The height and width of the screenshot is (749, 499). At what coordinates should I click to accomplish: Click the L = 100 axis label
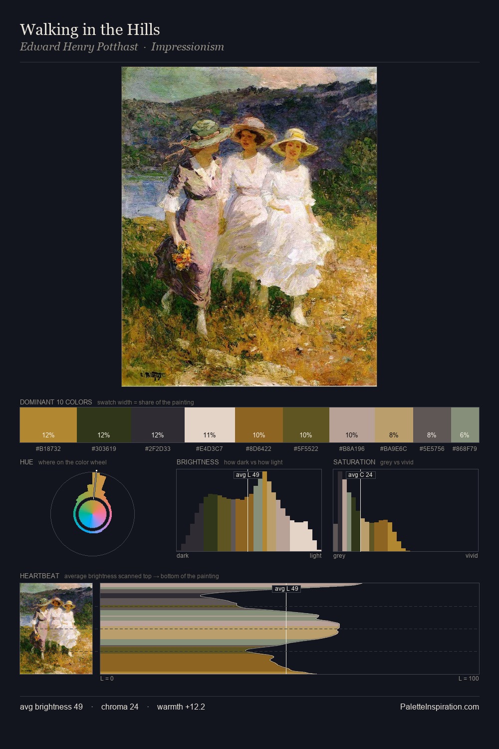469,679
